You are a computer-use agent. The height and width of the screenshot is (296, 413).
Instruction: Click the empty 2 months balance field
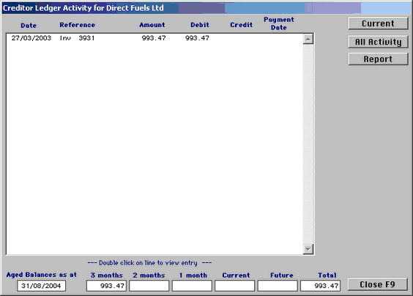tap(149, 286)
